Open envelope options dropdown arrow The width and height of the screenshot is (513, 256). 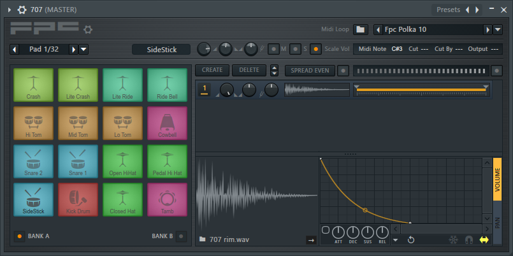[x=396, y=240]
